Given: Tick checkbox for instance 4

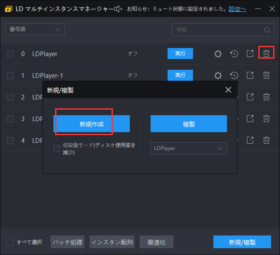Looking at the screenshot, I should tap(10, 141).
